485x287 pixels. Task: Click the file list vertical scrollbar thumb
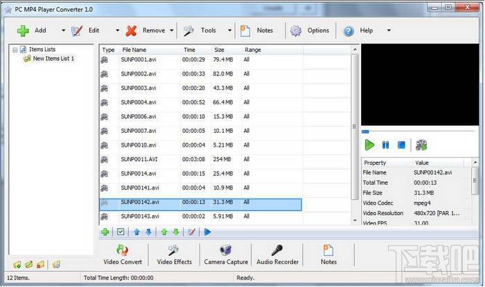pos(355,127)
